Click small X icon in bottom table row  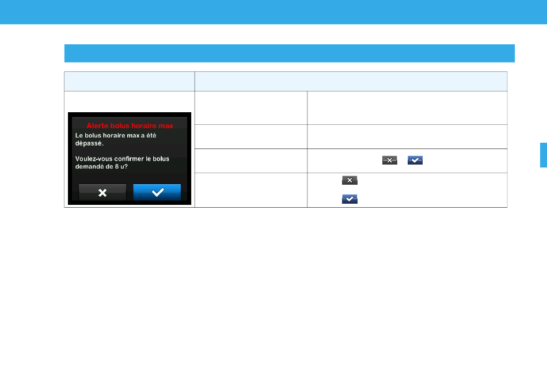[350, 181]
